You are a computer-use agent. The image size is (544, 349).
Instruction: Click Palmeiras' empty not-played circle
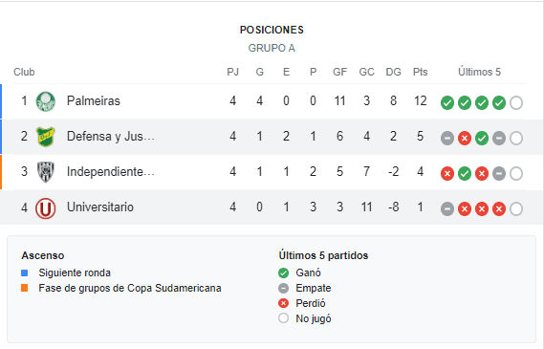516,102
